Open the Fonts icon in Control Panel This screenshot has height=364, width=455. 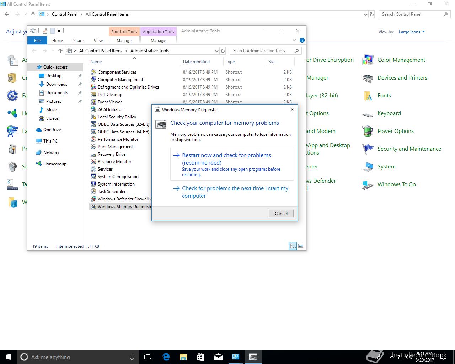(x=368, y=96)
